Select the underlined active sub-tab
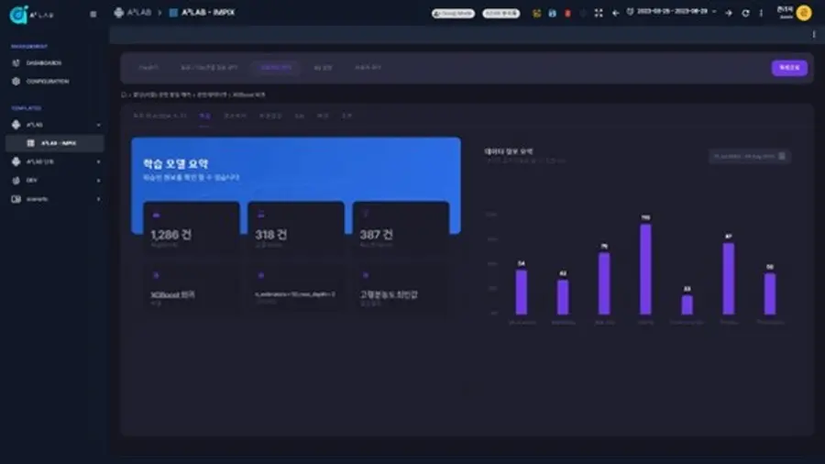Viewport: 825px width, 464px height. pyautogui.click(x=205, y=116)
